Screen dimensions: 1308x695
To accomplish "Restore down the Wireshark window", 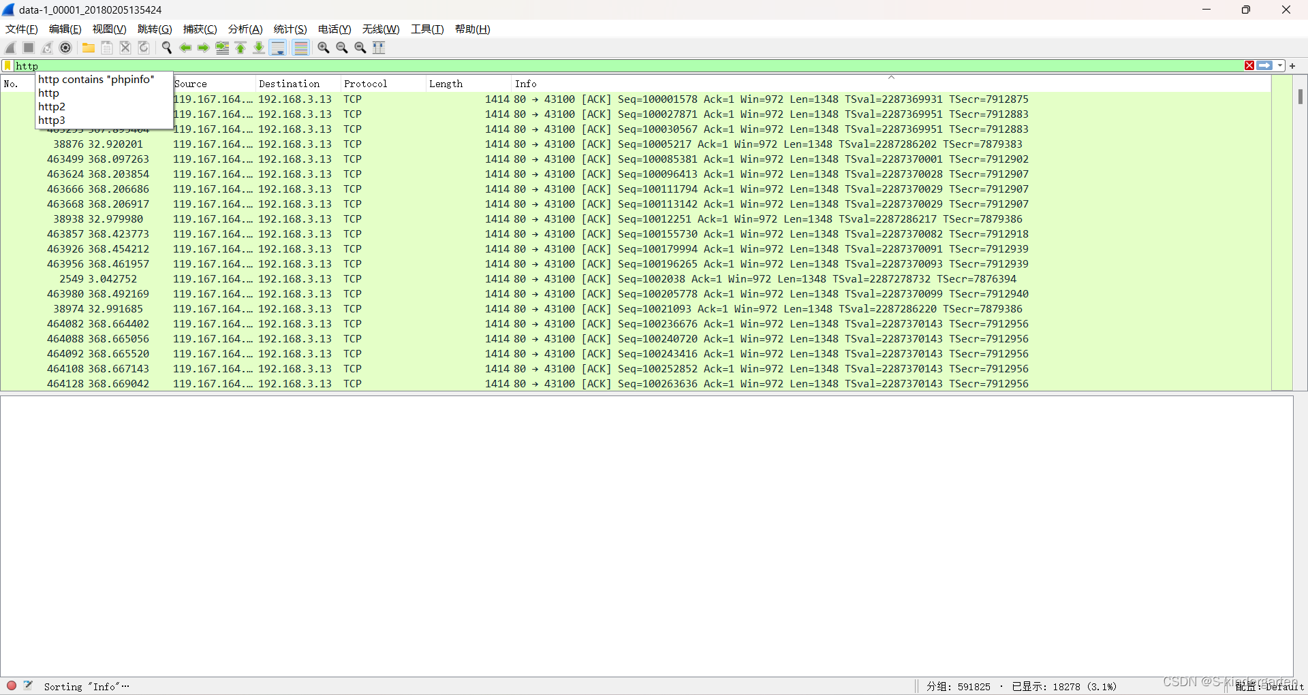I will pos(1246,10).
